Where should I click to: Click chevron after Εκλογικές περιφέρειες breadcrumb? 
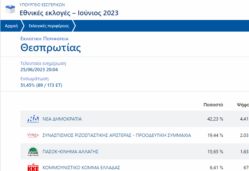74,26
